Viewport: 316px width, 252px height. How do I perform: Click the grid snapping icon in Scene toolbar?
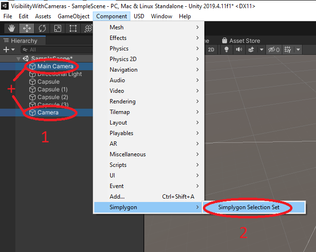pyautogui.click(x=288, y=50)
